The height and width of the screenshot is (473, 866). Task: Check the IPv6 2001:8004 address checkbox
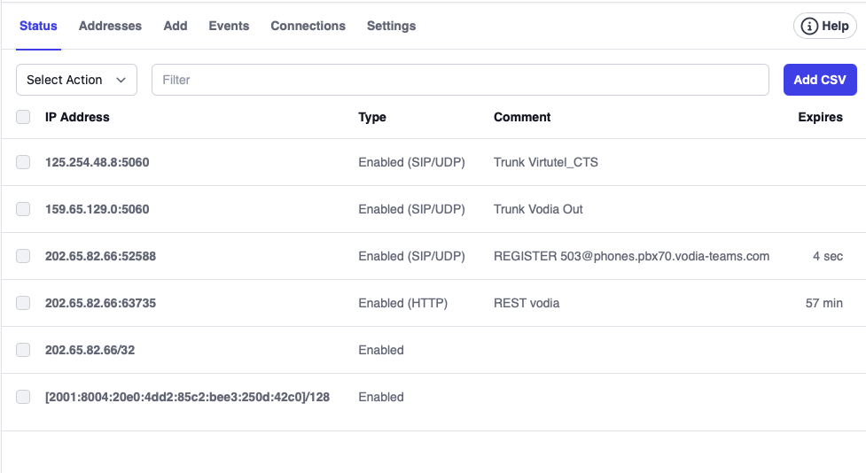coord(23,397)
